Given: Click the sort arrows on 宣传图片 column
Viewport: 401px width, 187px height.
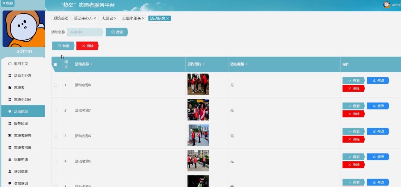Looking at the screenshot, I should pyautogui.click(x=204, y=64).
